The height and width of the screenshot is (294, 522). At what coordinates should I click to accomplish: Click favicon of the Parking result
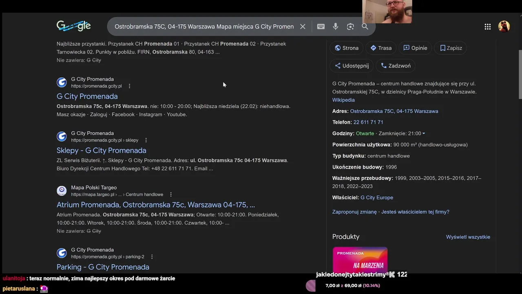[62, 253]
